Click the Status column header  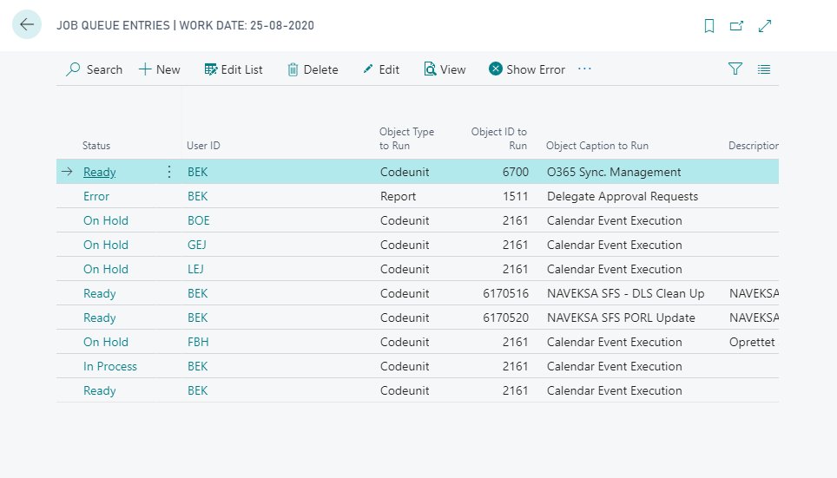[96, 146]
